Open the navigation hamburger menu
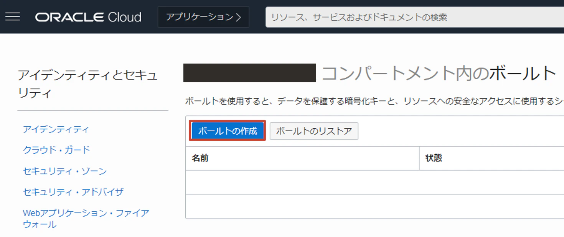 coord(13,16)
